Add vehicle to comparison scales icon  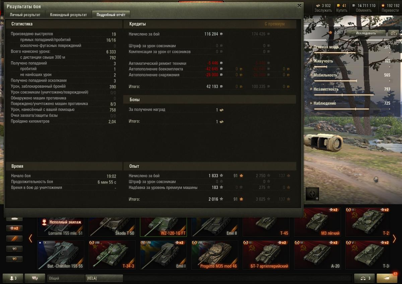[x=393, y=33]
